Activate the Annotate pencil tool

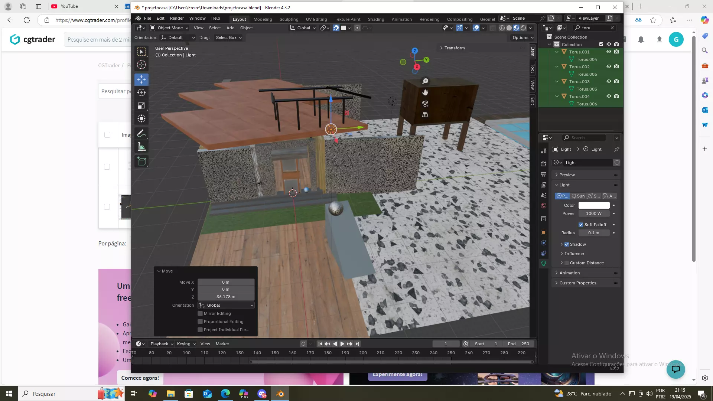pyautogui.click(x=141, y=133)
